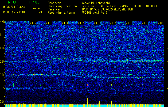Select the file name 0503272110.png

14,7
